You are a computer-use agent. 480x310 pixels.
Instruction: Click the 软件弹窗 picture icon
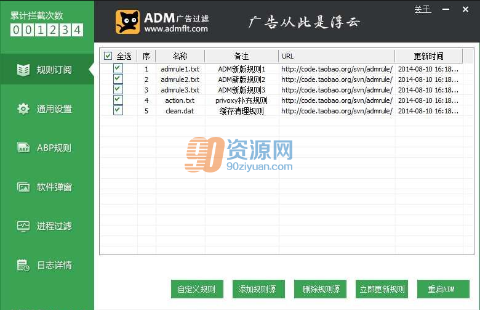[23, 187]
